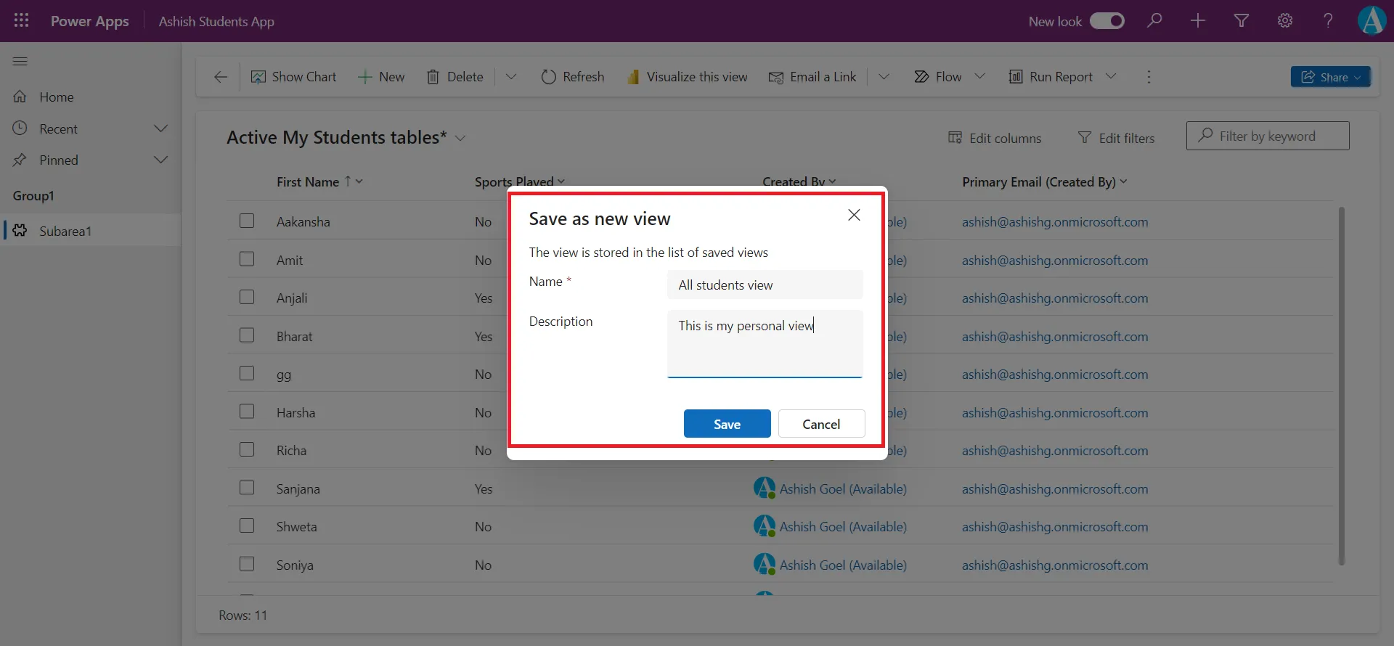
Task: Tick the checkbox next to Sanjana
Action: pyautogui.click(x=247, y=488)
